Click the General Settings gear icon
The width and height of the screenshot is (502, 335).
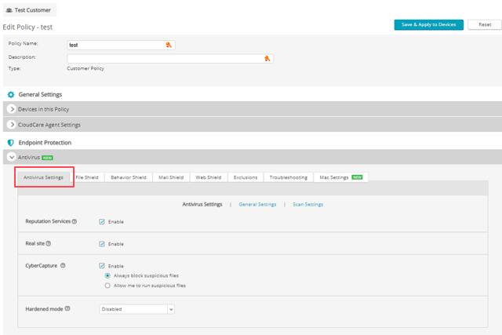click(x=11, y=95)
